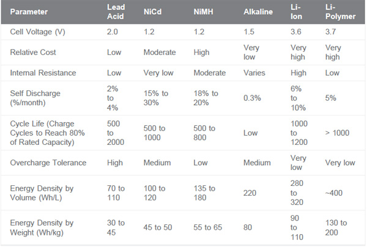Click the NiCd column header
Viewport: 367px width, 247px height.
[153, 12]
